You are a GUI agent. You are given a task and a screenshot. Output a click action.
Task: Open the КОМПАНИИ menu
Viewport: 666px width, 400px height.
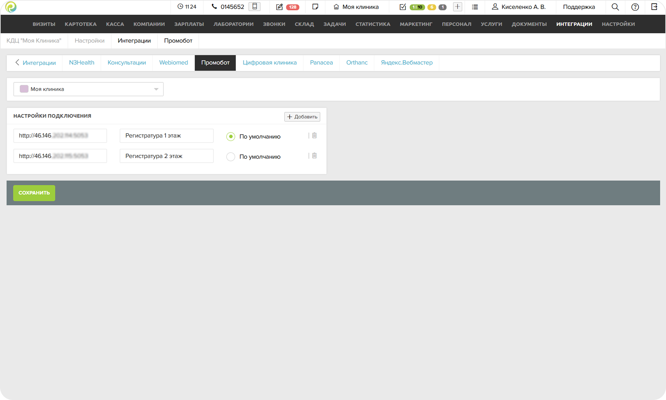(149, 24)
